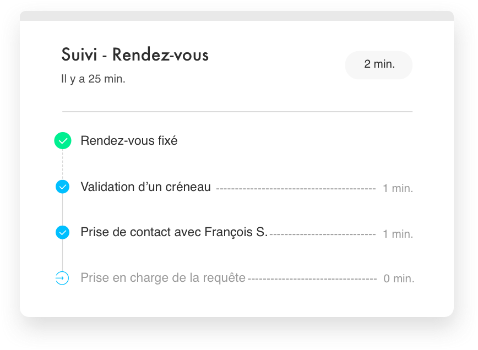
Task: Select the Rendez-vous fixé step label
Action: click(129, 141)
